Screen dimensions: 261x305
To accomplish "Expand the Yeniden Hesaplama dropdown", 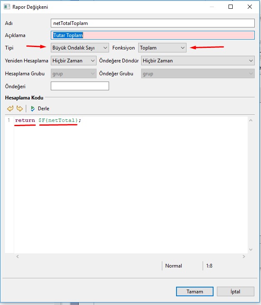I will pyautogui.click(x=73, y=61).
